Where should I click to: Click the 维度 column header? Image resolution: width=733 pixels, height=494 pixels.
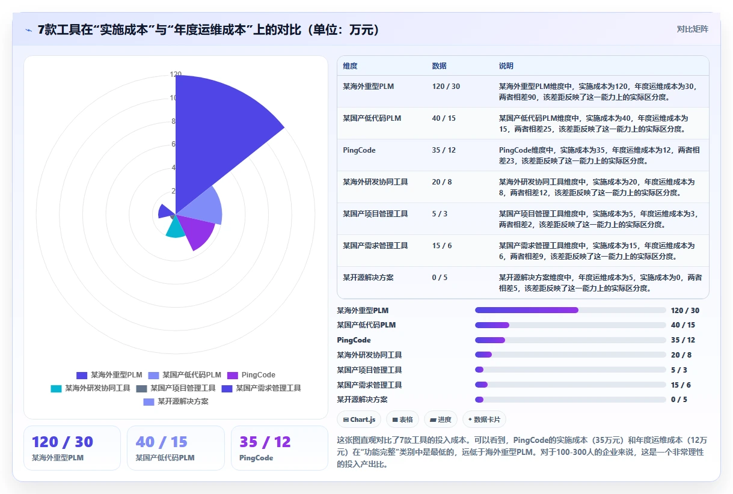(x=350, y=66)
